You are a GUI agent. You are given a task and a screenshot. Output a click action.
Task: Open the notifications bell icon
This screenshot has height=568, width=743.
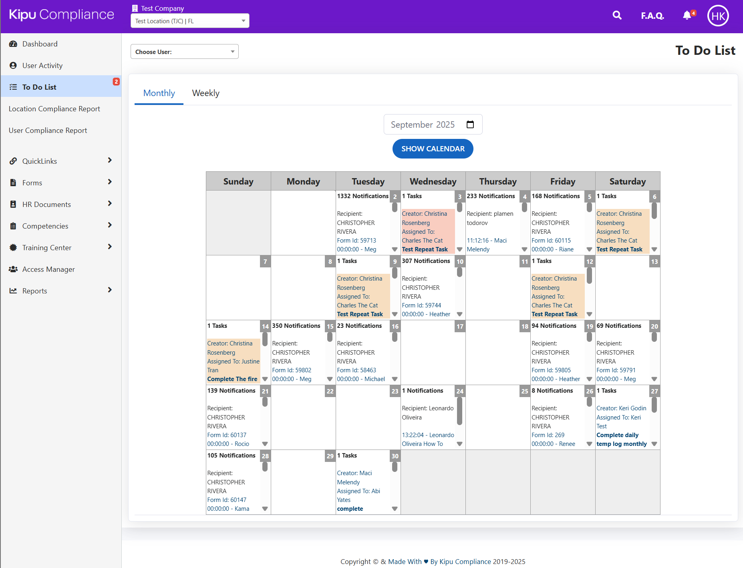point(687,16)
